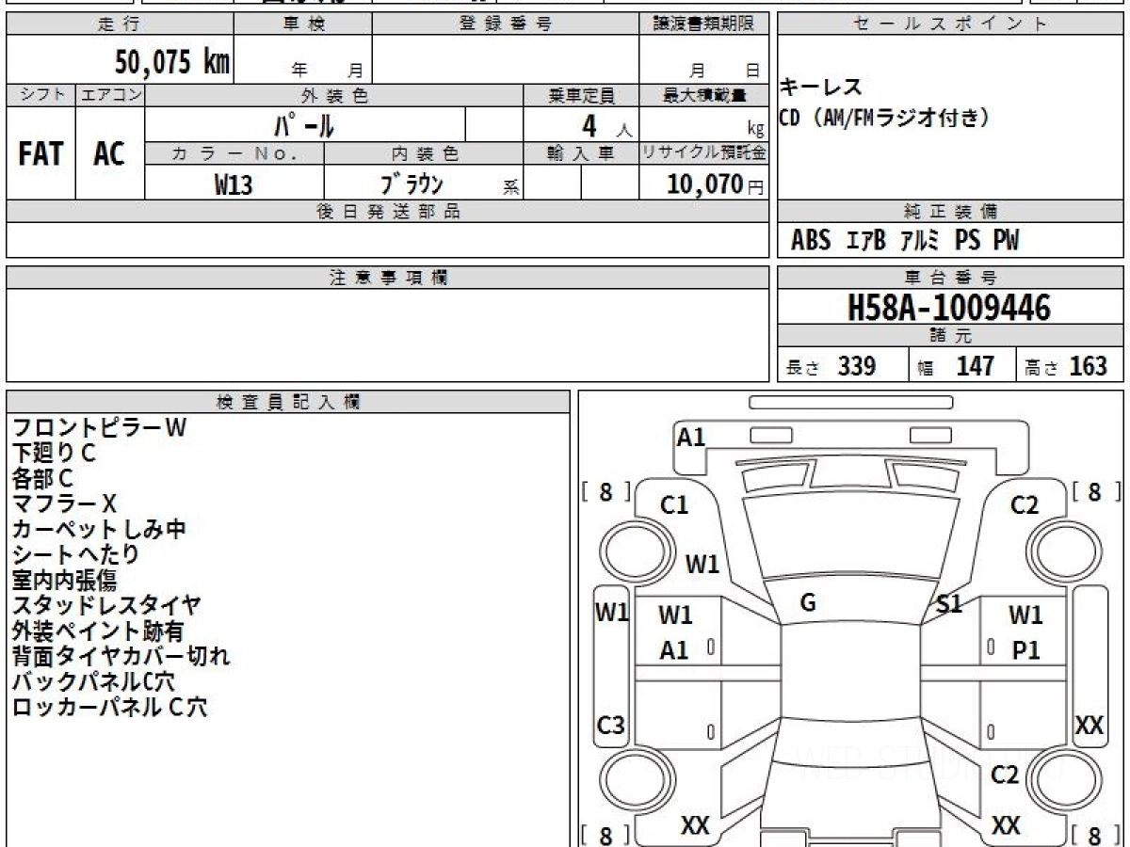Viewport: 1130px width, 847px height.
Task: Select the パール exterior color value
Action: click(x=305, y=124)
